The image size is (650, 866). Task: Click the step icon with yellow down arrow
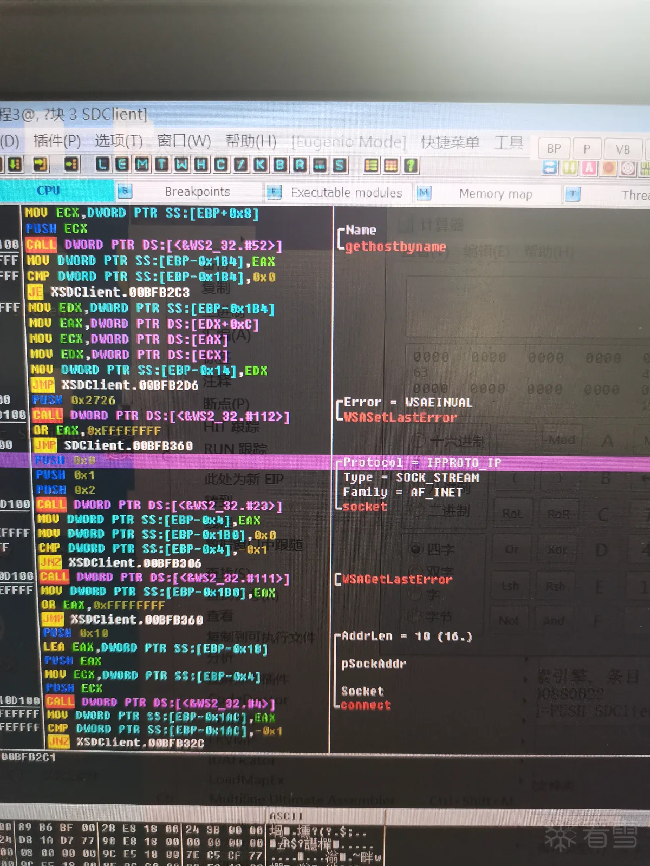pyautogui.click(x=15, y=163)
